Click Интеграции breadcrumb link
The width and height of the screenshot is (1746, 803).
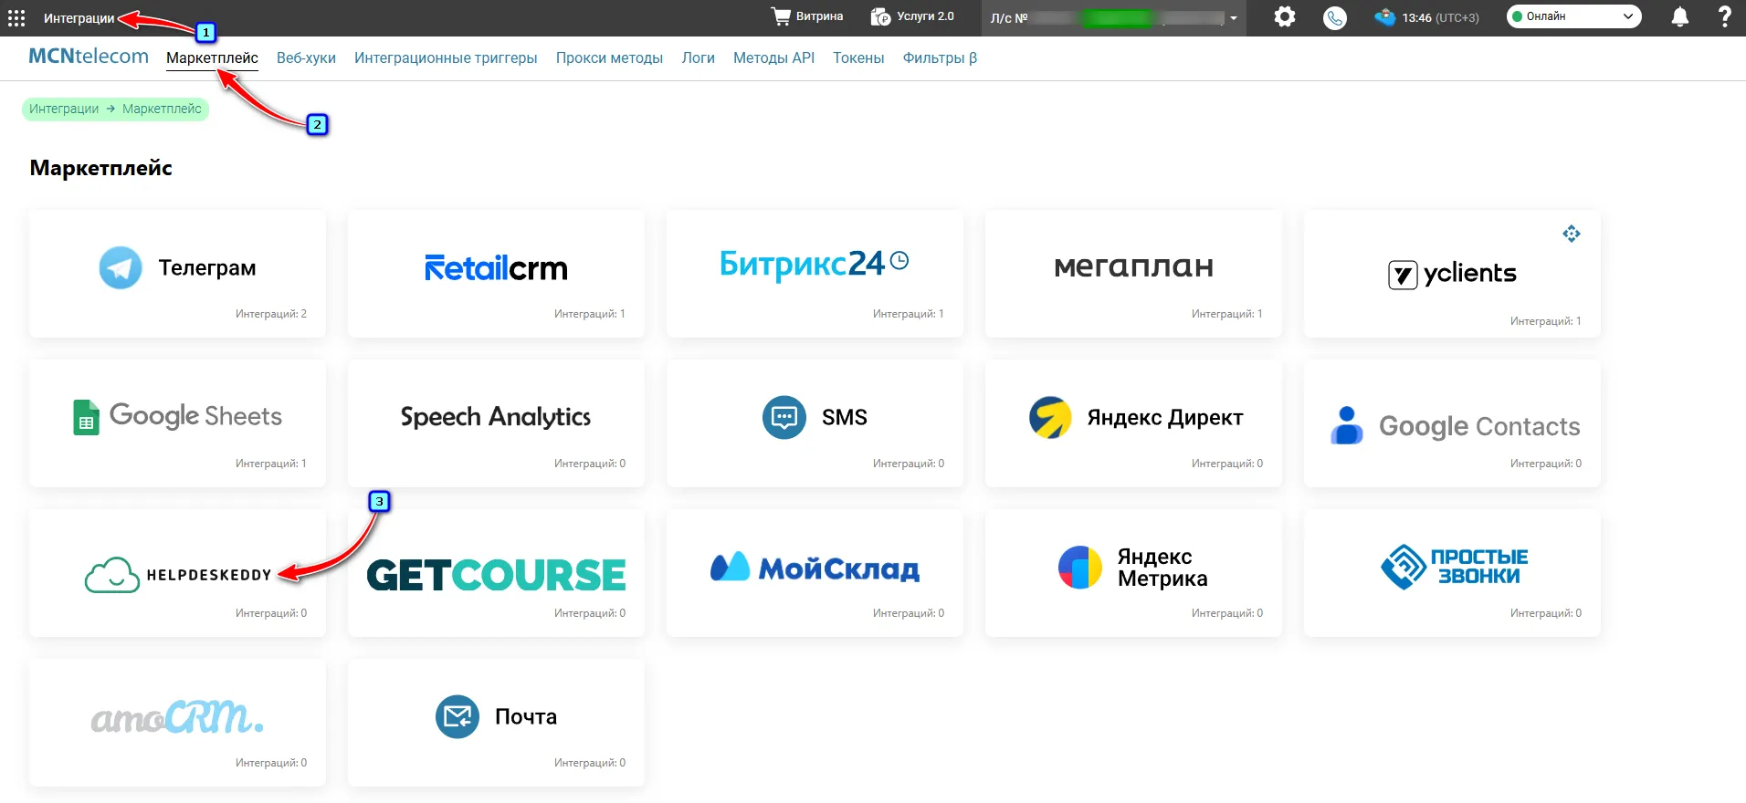coord(64,109)
